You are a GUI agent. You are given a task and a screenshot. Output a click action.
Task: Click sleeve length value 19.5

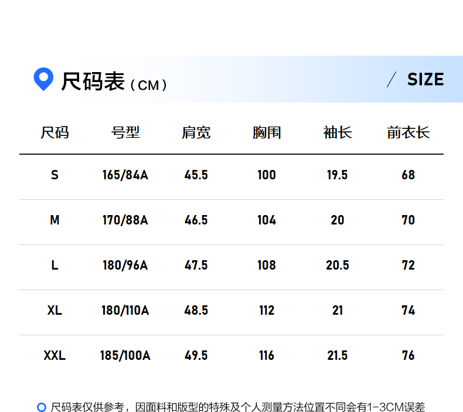click(x=338, y=175)
